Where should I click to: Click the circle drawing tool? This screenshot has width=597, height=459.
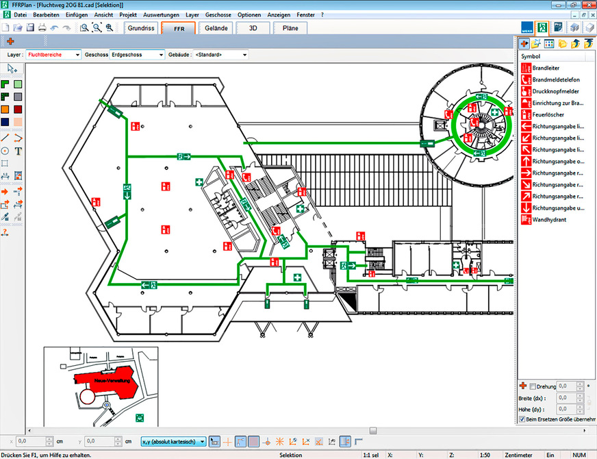tap(5, 151)
